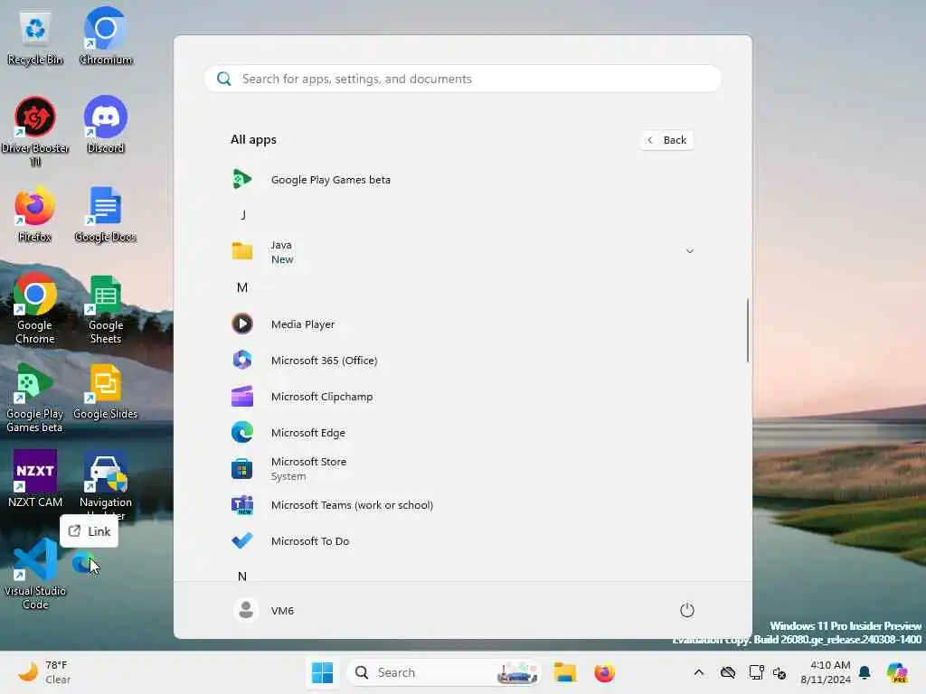Open Google Chrome desktop shortcut
The width and height of the screenshot is (926, 694).
35,308
